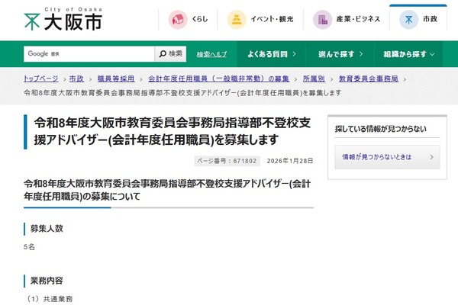Go to 教育委員会事務局 breadcrumb link
458x305 pixels.
(369, 79)
